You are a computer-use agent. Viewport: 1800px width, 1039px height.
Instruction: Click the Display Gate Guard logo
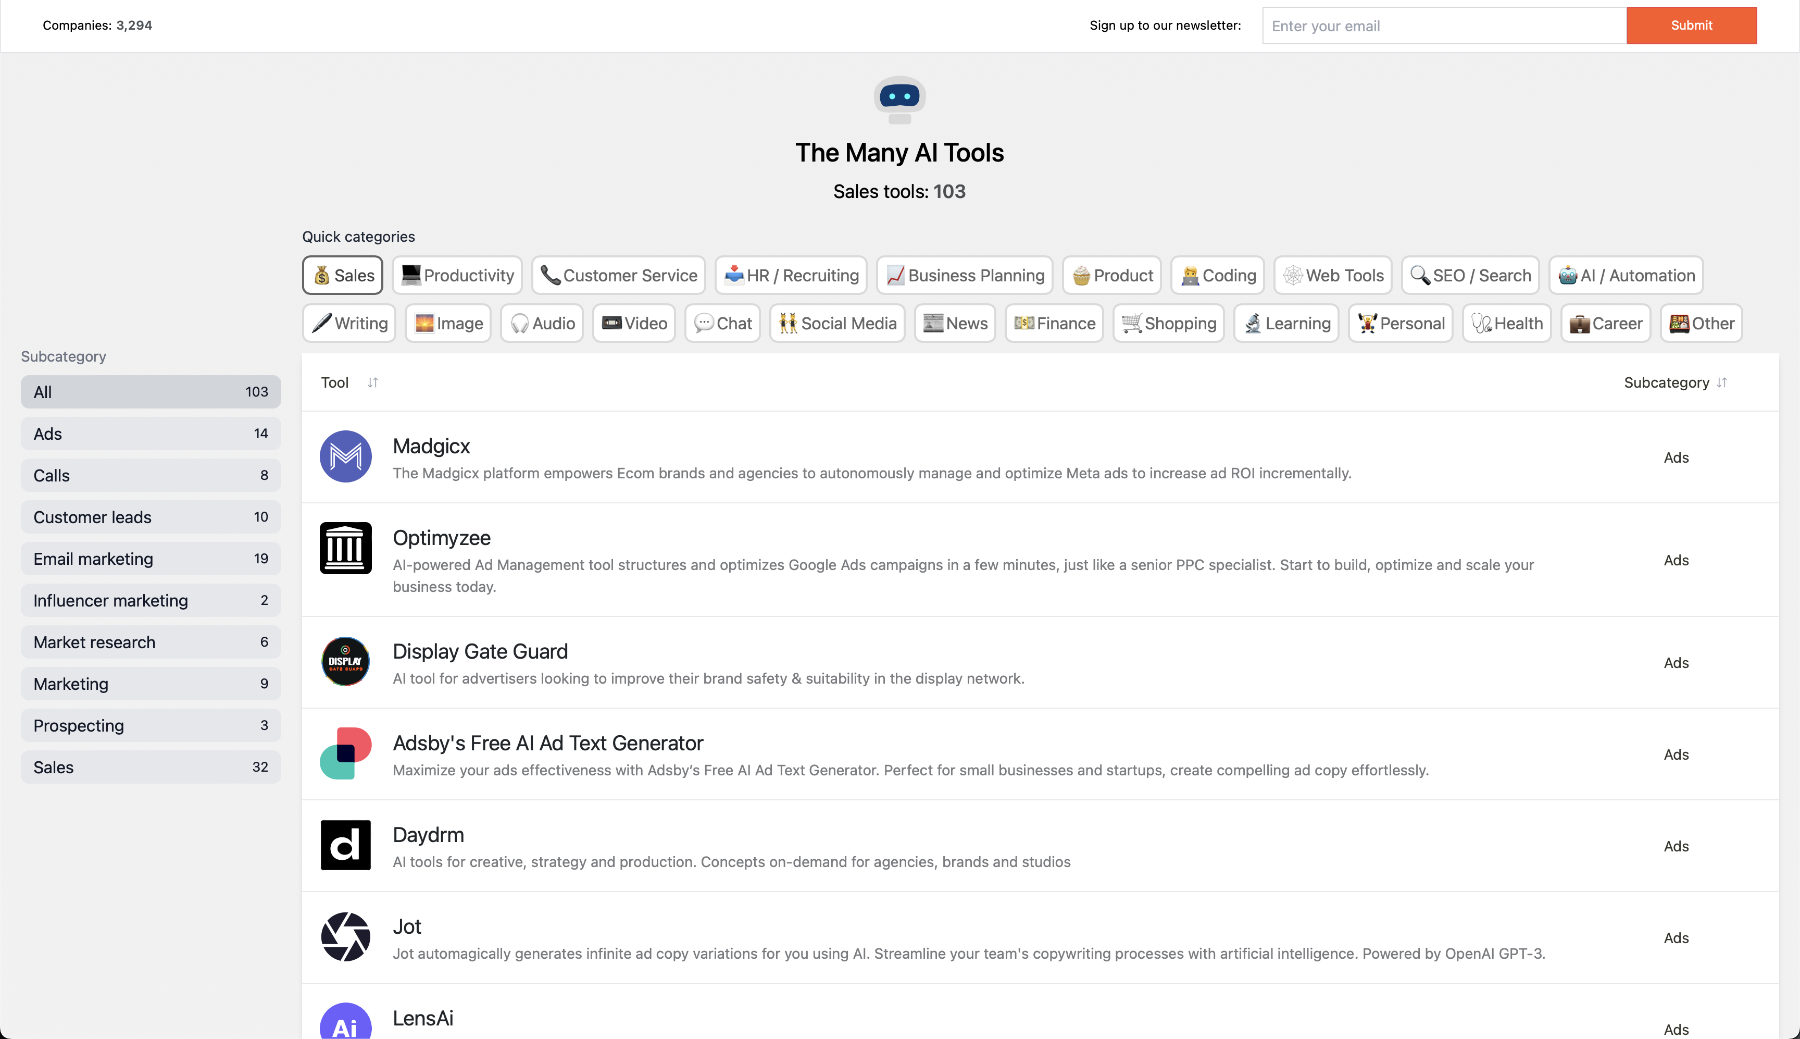coord(345,662)
